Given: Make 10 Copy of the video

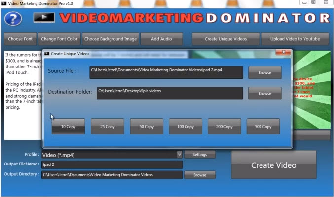Looking at the screenshot, I should coord(68,127).
